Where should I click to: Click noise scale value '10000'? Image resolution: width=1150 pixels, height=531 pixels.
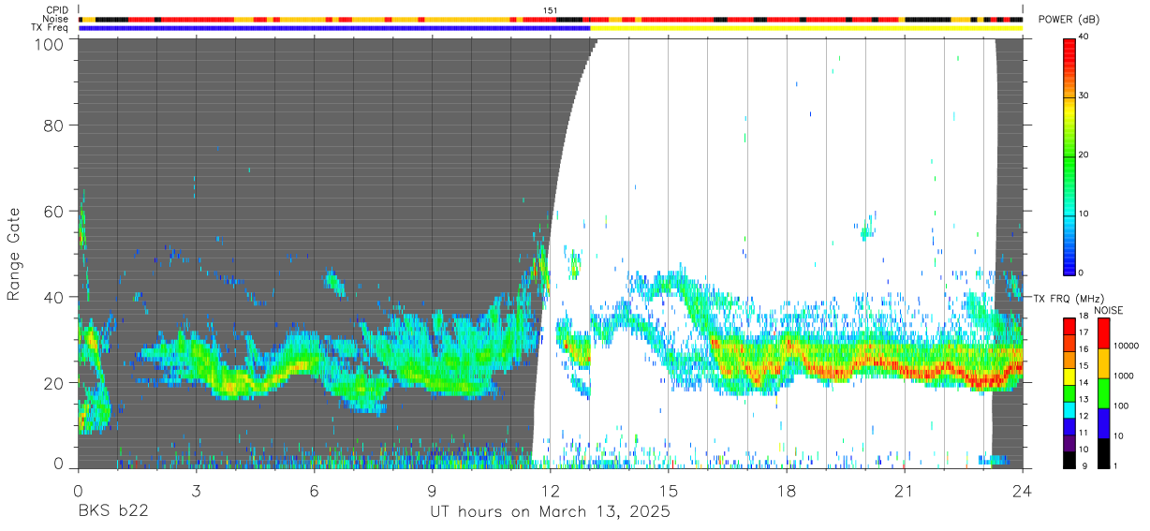click(x=1125, y=346)
